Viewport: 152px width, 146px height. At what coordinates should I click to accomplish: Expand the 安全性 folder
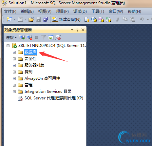click(x=14, y=59)
